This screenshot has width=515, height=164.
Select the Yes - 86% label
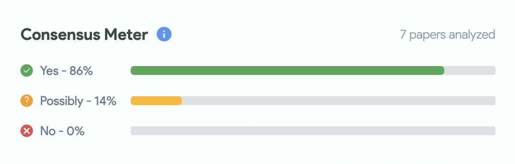coord(66,70)
